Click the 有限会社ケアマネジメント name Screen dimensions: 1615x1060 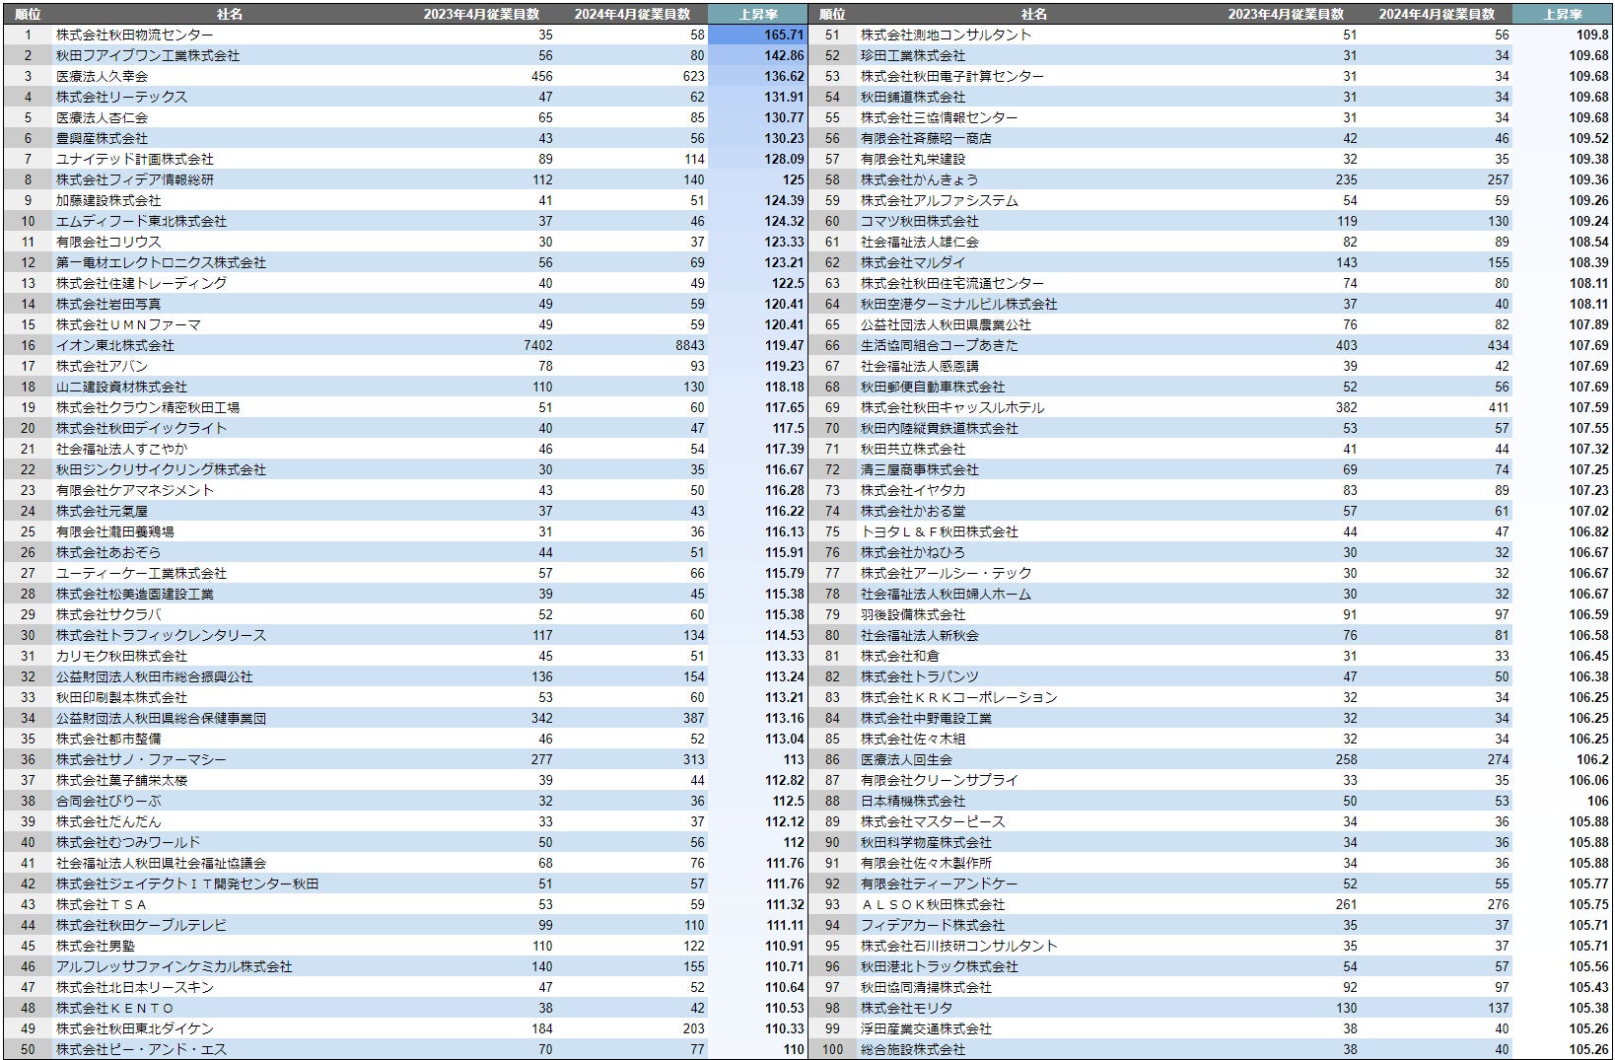click(135, 490)
